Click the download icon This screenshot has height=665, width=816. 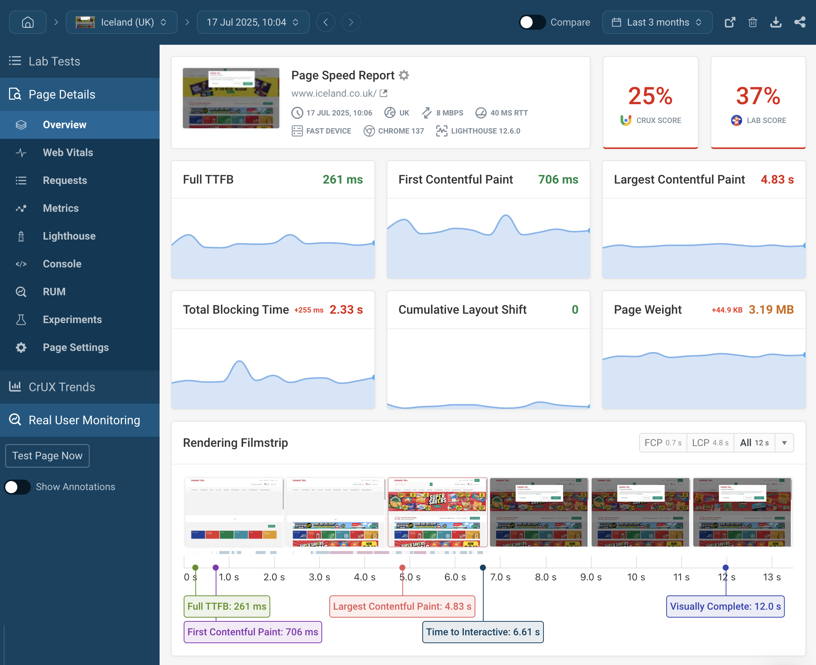point(776,22)
